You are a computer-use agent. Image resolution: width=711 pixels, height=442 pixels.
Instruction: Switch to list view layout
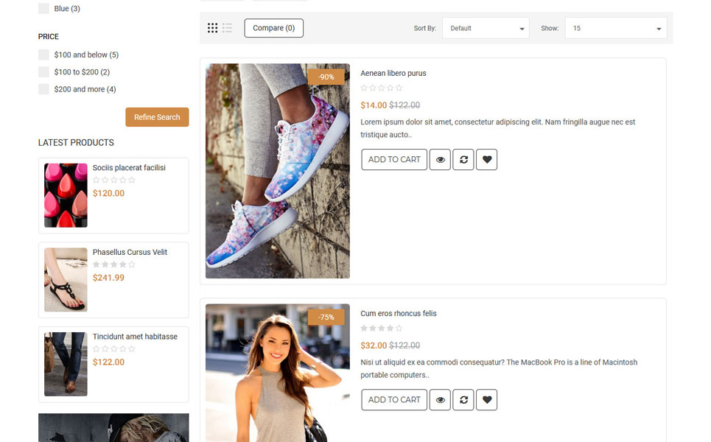[x=227, y=28]
